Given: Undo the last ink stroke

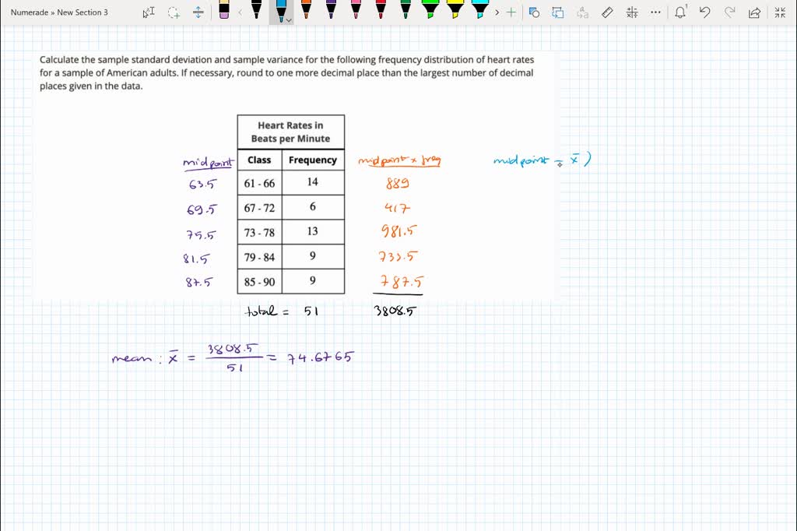Looking at the screenshot, I should click(704, 12).
